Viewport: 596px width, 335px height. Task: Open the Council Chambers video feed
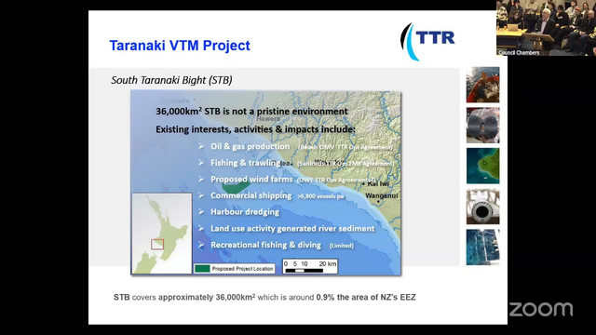coord(546,28)
